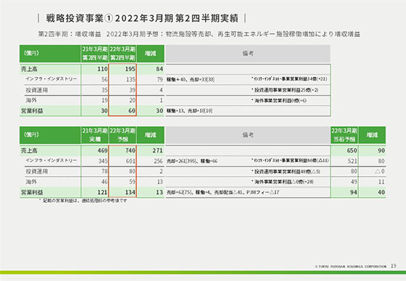Select the インフラ・インダストリー forecast value 601
Screen dimensions: 406x281
130,161
